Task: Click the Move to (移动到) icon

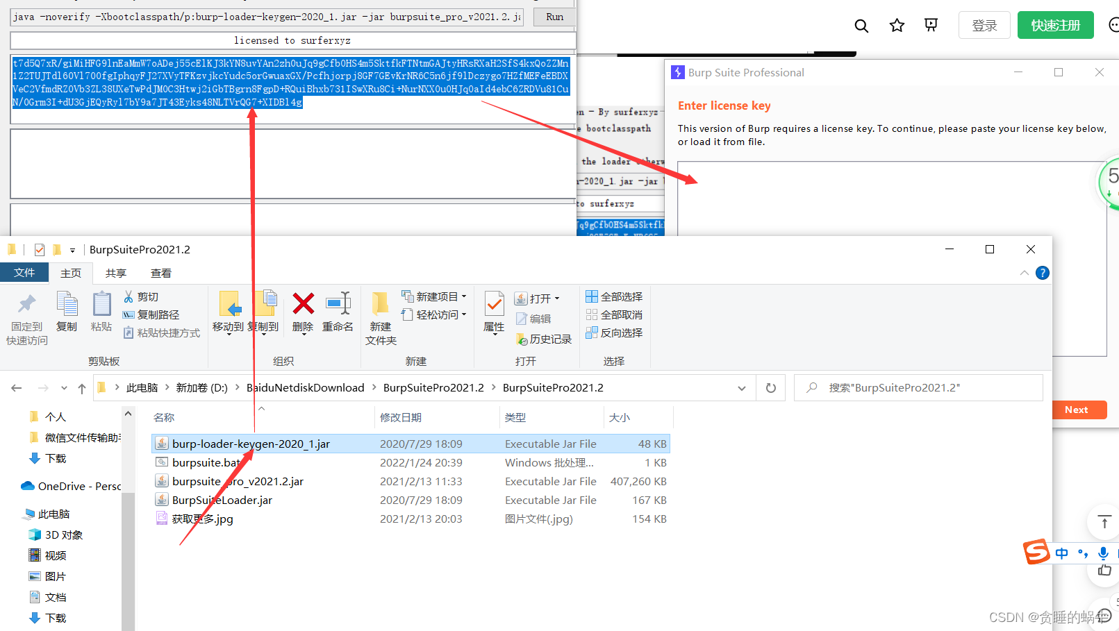Action: click(229, 304)
